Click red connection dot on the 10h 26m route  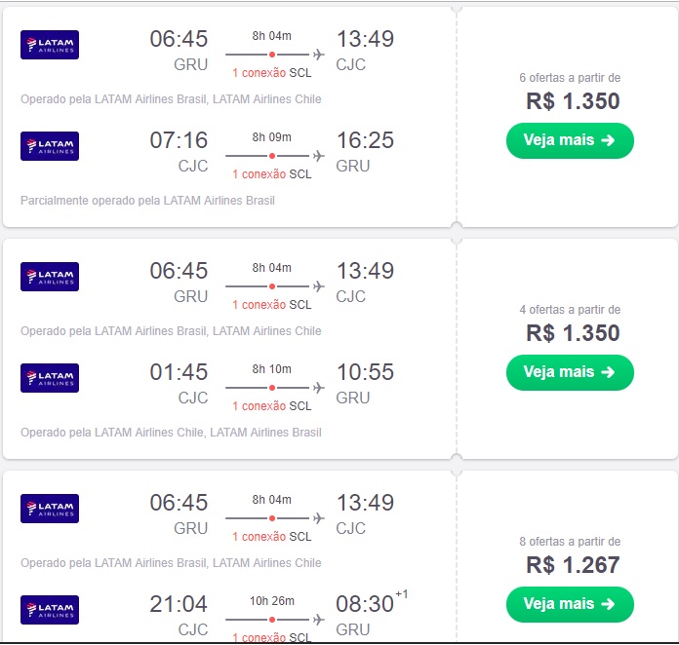pos(272,620)
